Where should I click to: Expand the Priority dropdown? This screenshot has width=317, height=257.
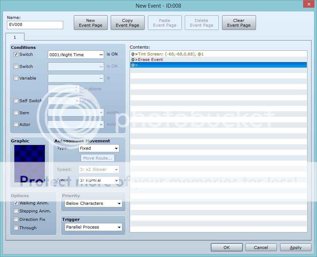[x=94, y=204]
